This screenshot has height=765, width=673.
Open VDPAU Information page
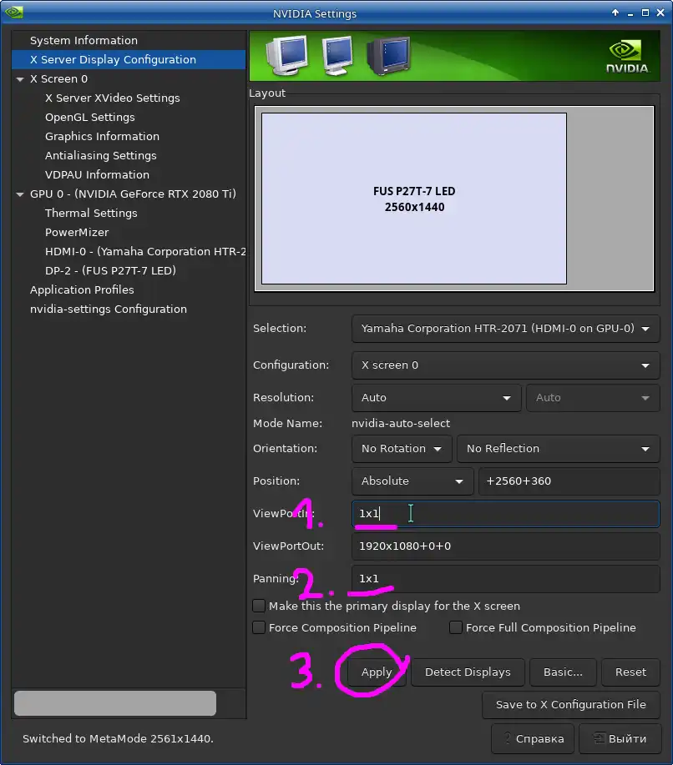click(97, 174)
